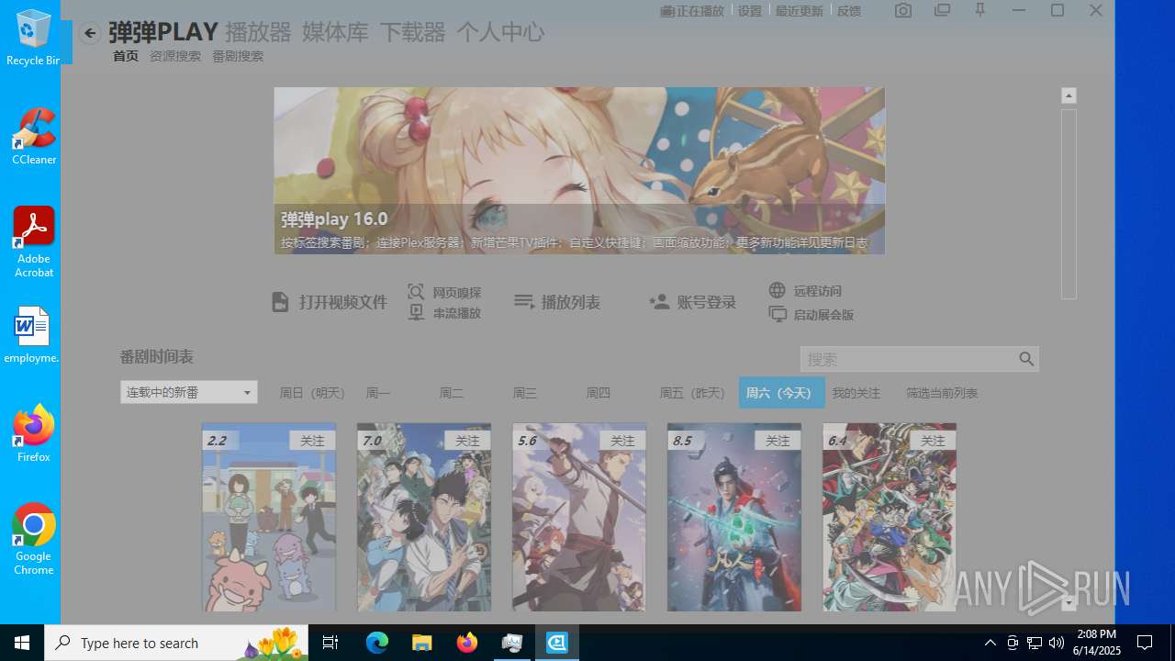Click the pin always-on-top icon
Viewport: 1175px width, 661px height.
coord(980,11)
